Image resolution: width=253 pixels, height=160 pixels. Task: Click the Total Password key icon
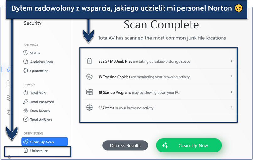click(x=26, y=102)
